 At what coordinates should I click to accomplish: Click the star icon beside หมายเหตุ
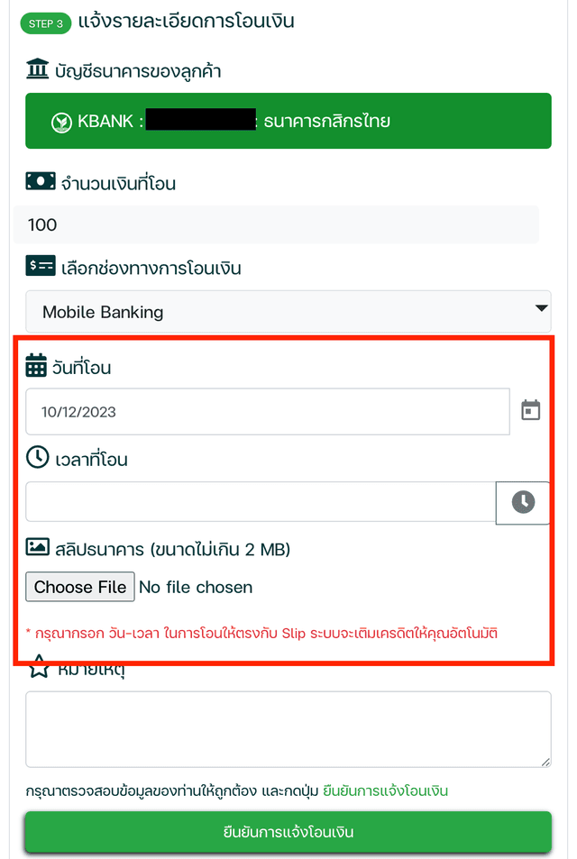click(39, 668)
